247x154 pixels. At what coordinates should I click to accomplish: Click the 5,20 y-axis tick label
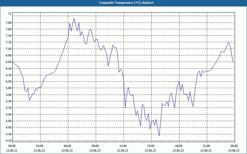9,108
